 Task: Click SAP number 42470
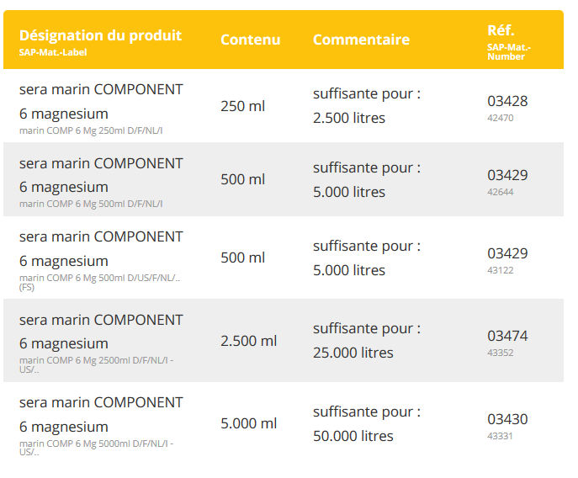pyautogui.click(x=501, y=118)
